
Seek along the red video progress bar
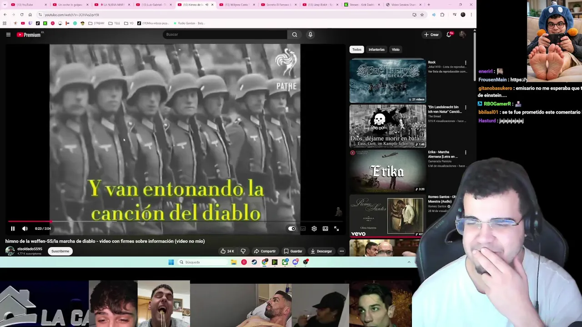coord(175,222)
